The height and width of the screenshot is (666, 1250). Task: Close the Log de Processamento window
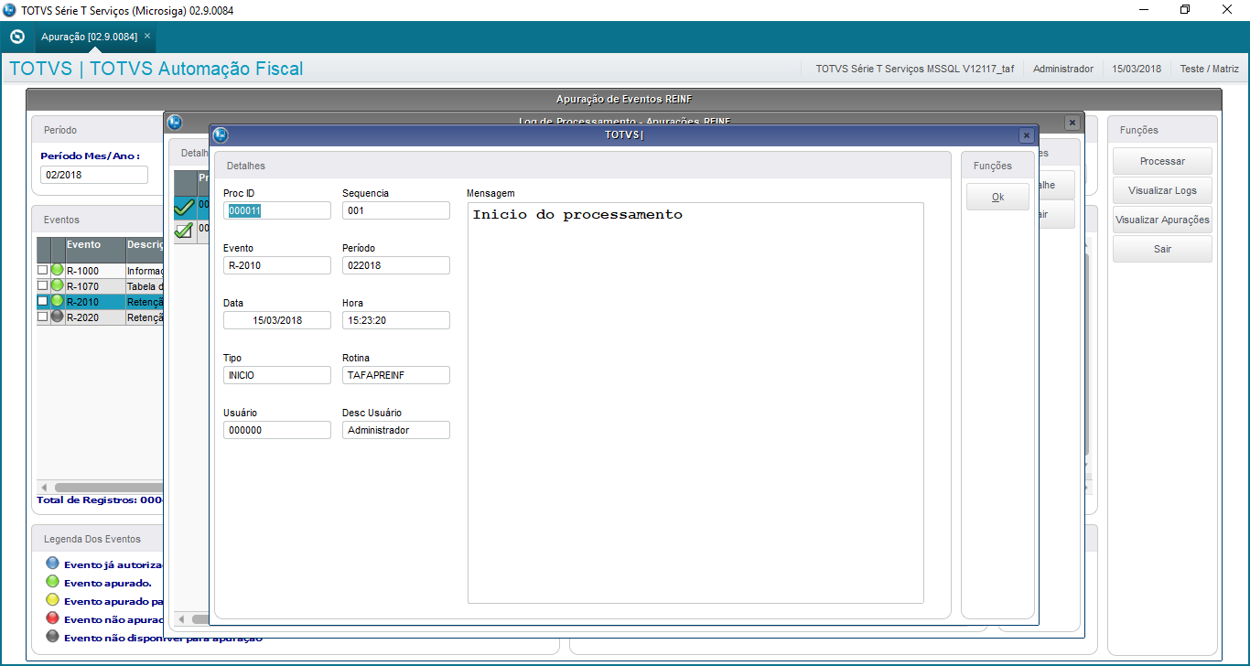pyautogui.click(x=1072, y=123)
